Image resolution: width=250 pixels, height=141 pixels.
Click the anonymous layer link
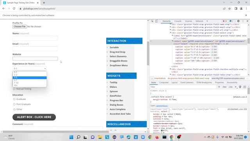pos(162,106)
